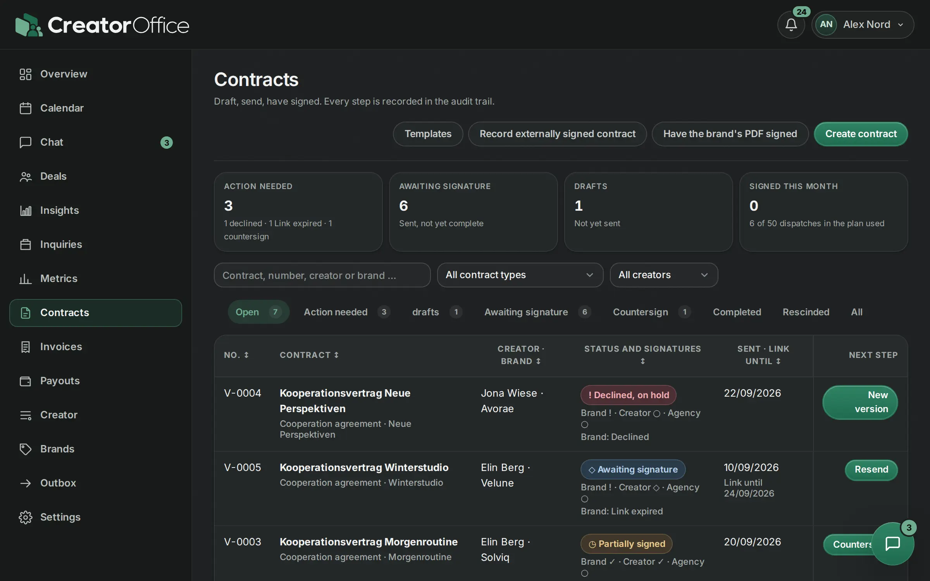930x581 pixels.
Task: Open the All creators dropdown
Action: [x=664, y=275]
